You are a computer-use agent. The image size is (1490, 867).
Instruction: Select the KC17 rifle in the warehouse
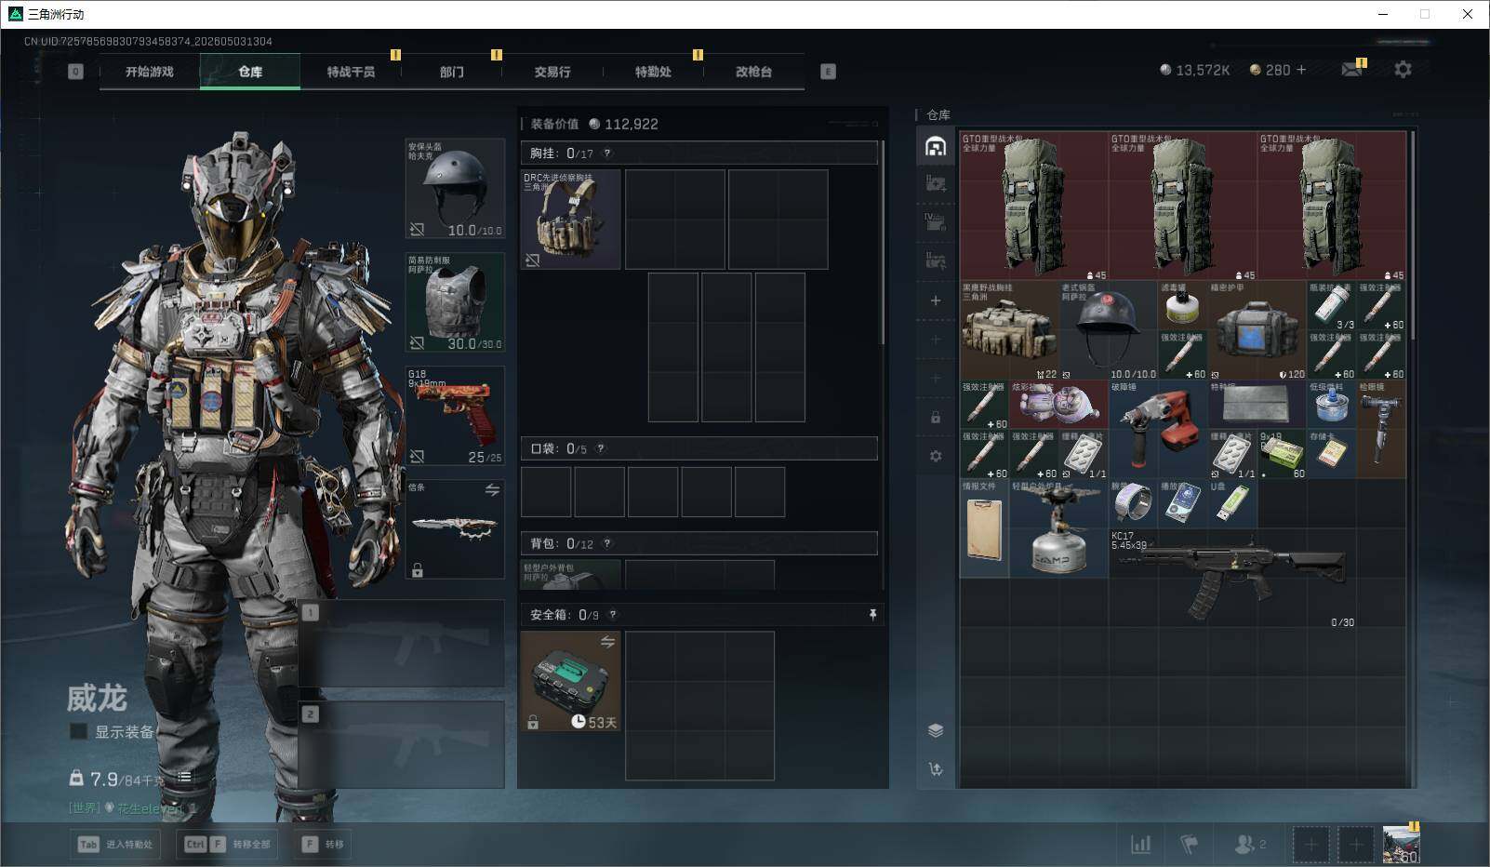point(1232,579)
